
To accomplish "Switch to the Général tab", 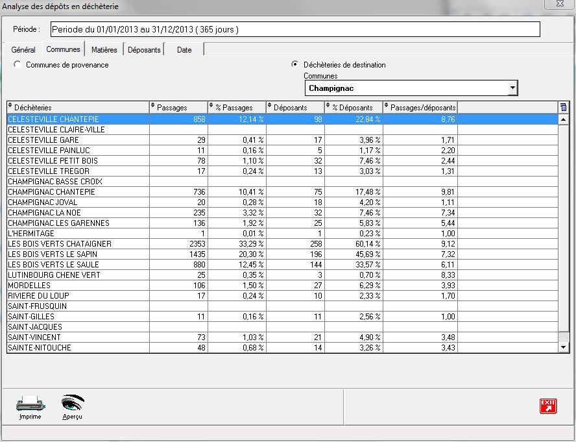I will click(x=23, y=50).
